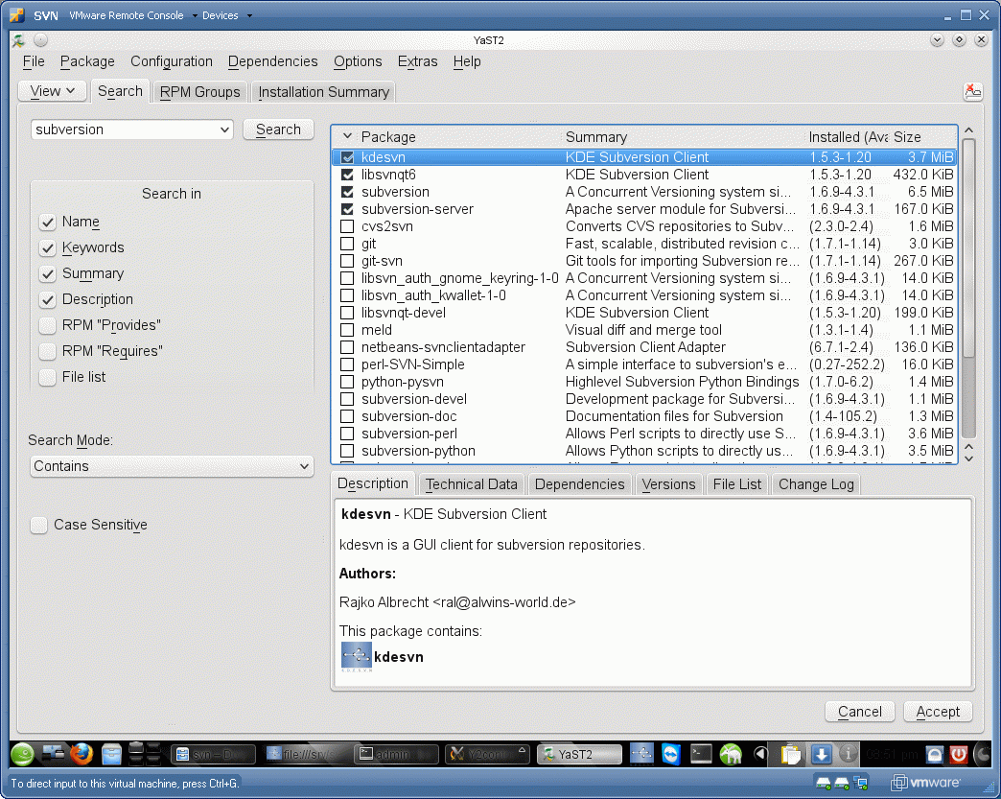Toggle the Summary search checkbox

(47, 274)
